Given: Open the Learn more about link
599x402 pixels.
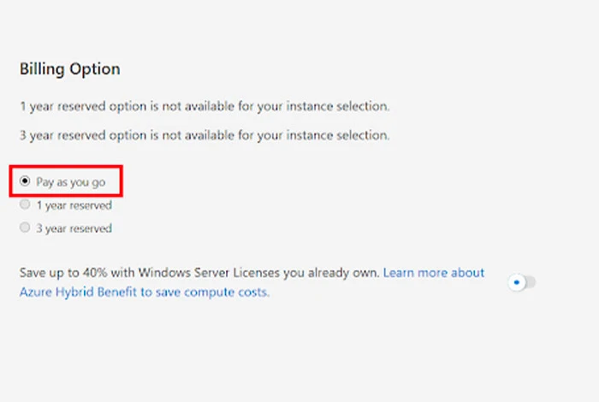Looking at the screenshot, I should [x=434, y=273].
